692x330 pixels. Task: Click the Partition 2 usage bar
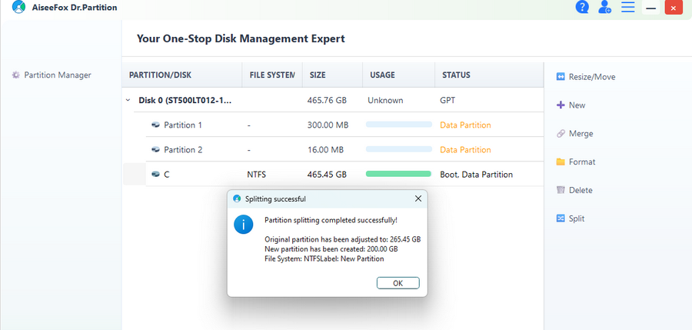tap(398, 149)
